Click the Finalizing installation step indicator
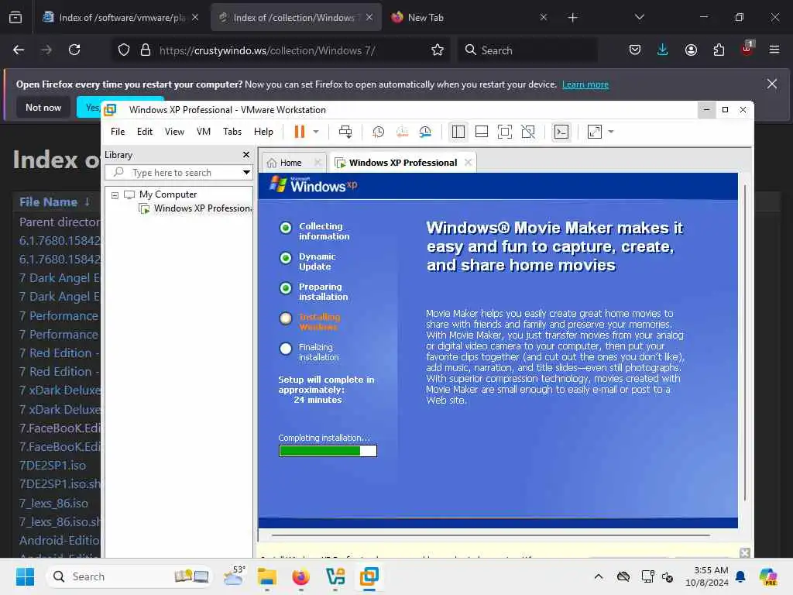Image resolution: width=793 pixels, height=595 pixels. (x=286, y=349)
